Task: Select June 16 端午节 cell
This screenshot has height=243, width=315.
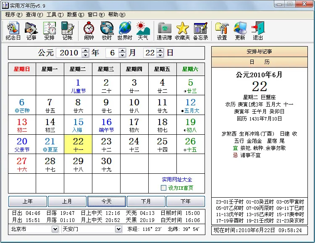Action: click(106, 125)
